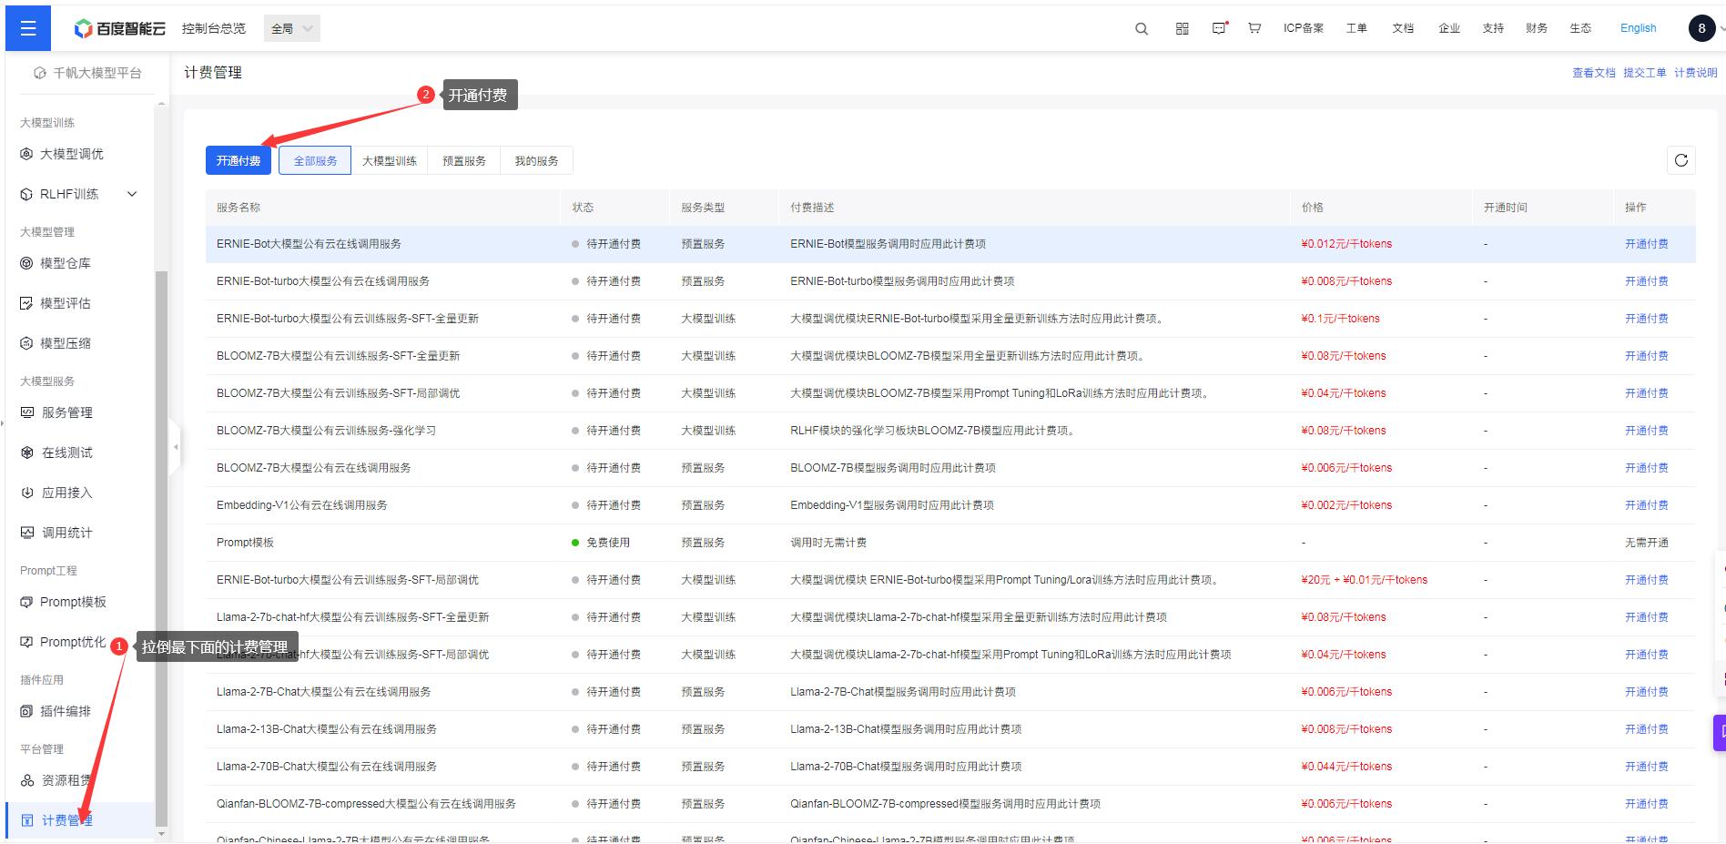Go to 千帆大模型平台 home

pyautogui.click(x=87, y=73)
